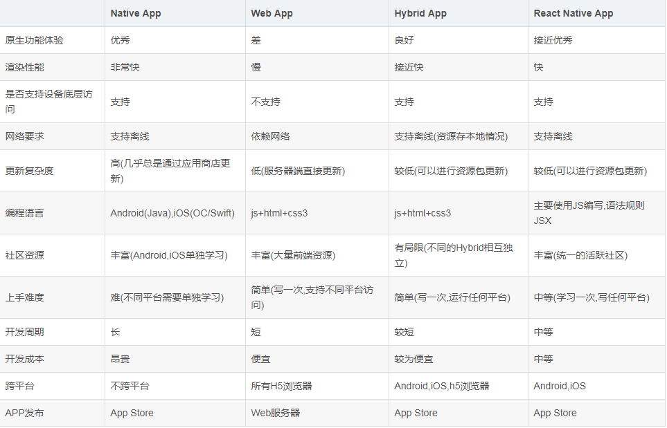667x428 pixels.
Task: Click the 是否支持设备底层访问 row label
Action: coord(48,102)
